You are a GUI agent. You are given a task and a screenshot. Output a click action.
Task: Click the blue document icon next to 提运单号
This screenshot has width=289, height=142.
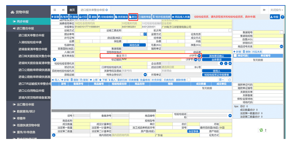coord(145,34)
